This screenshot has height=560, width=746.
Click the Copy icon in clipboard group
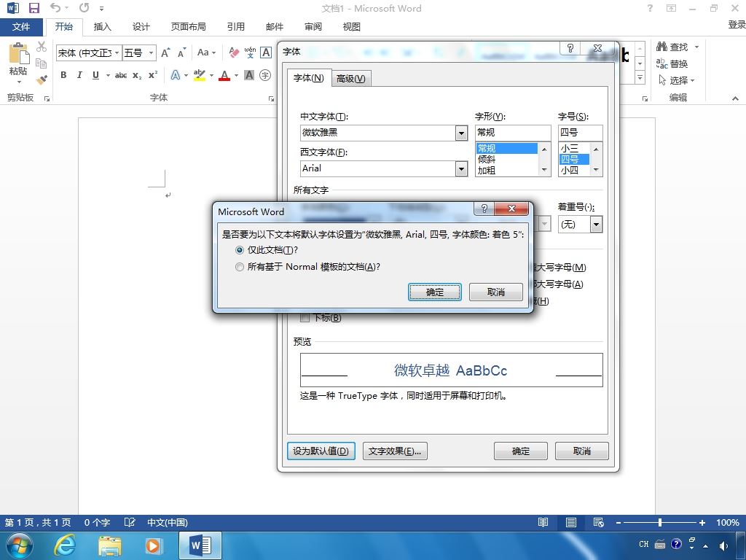[42, 63]
